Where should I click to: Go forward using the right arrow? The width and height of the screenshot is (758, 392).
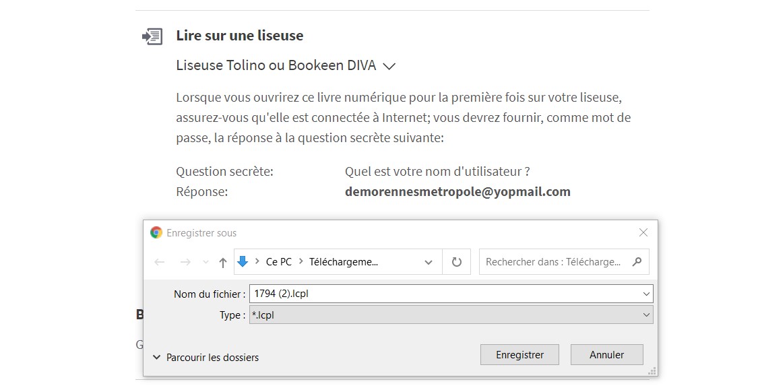[185, 262]
